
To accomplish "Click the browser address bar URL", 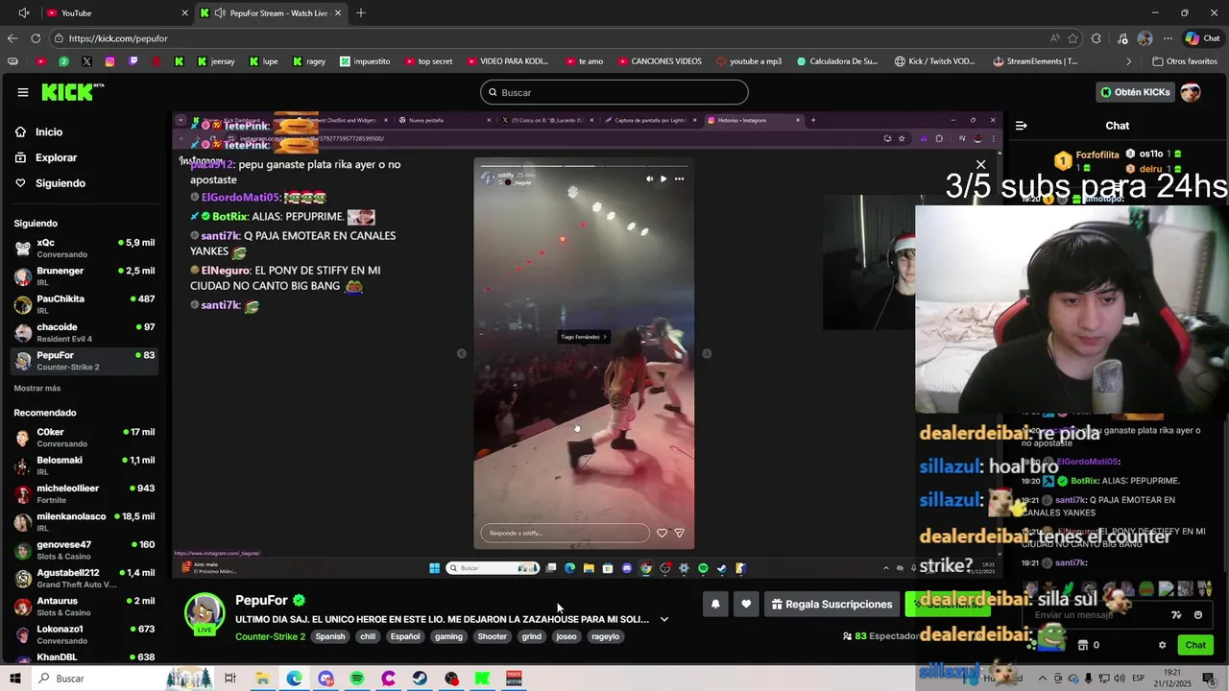I will (x=118, y=38).
